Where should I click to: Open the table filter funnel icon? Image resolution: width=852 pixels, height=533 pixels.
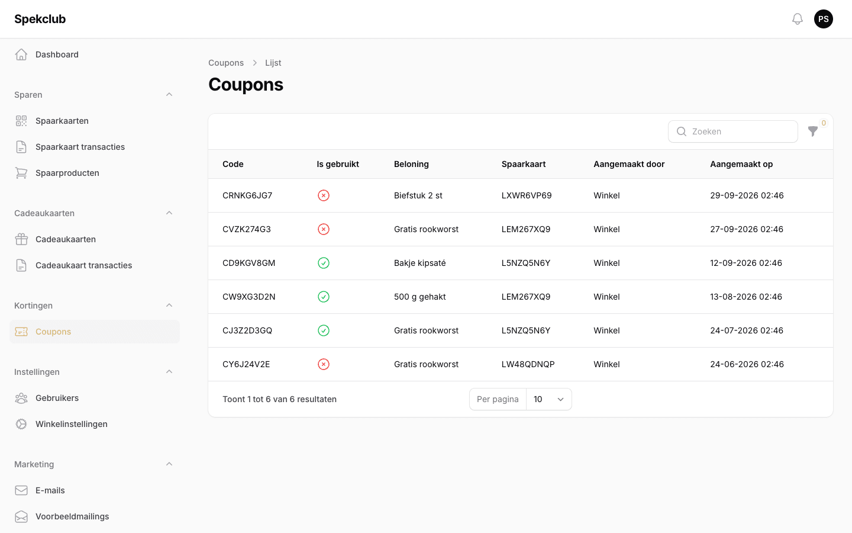pos(813,131)
